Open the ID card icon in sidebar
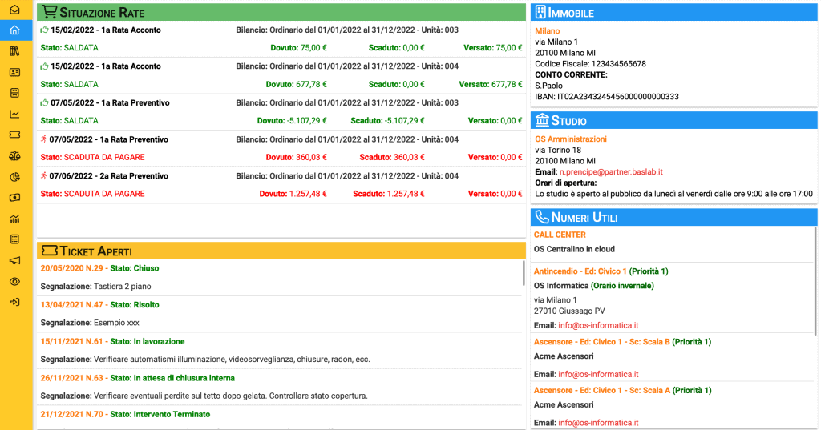Image resolution: width=821 pixels, height=430 pixels. 14,72
